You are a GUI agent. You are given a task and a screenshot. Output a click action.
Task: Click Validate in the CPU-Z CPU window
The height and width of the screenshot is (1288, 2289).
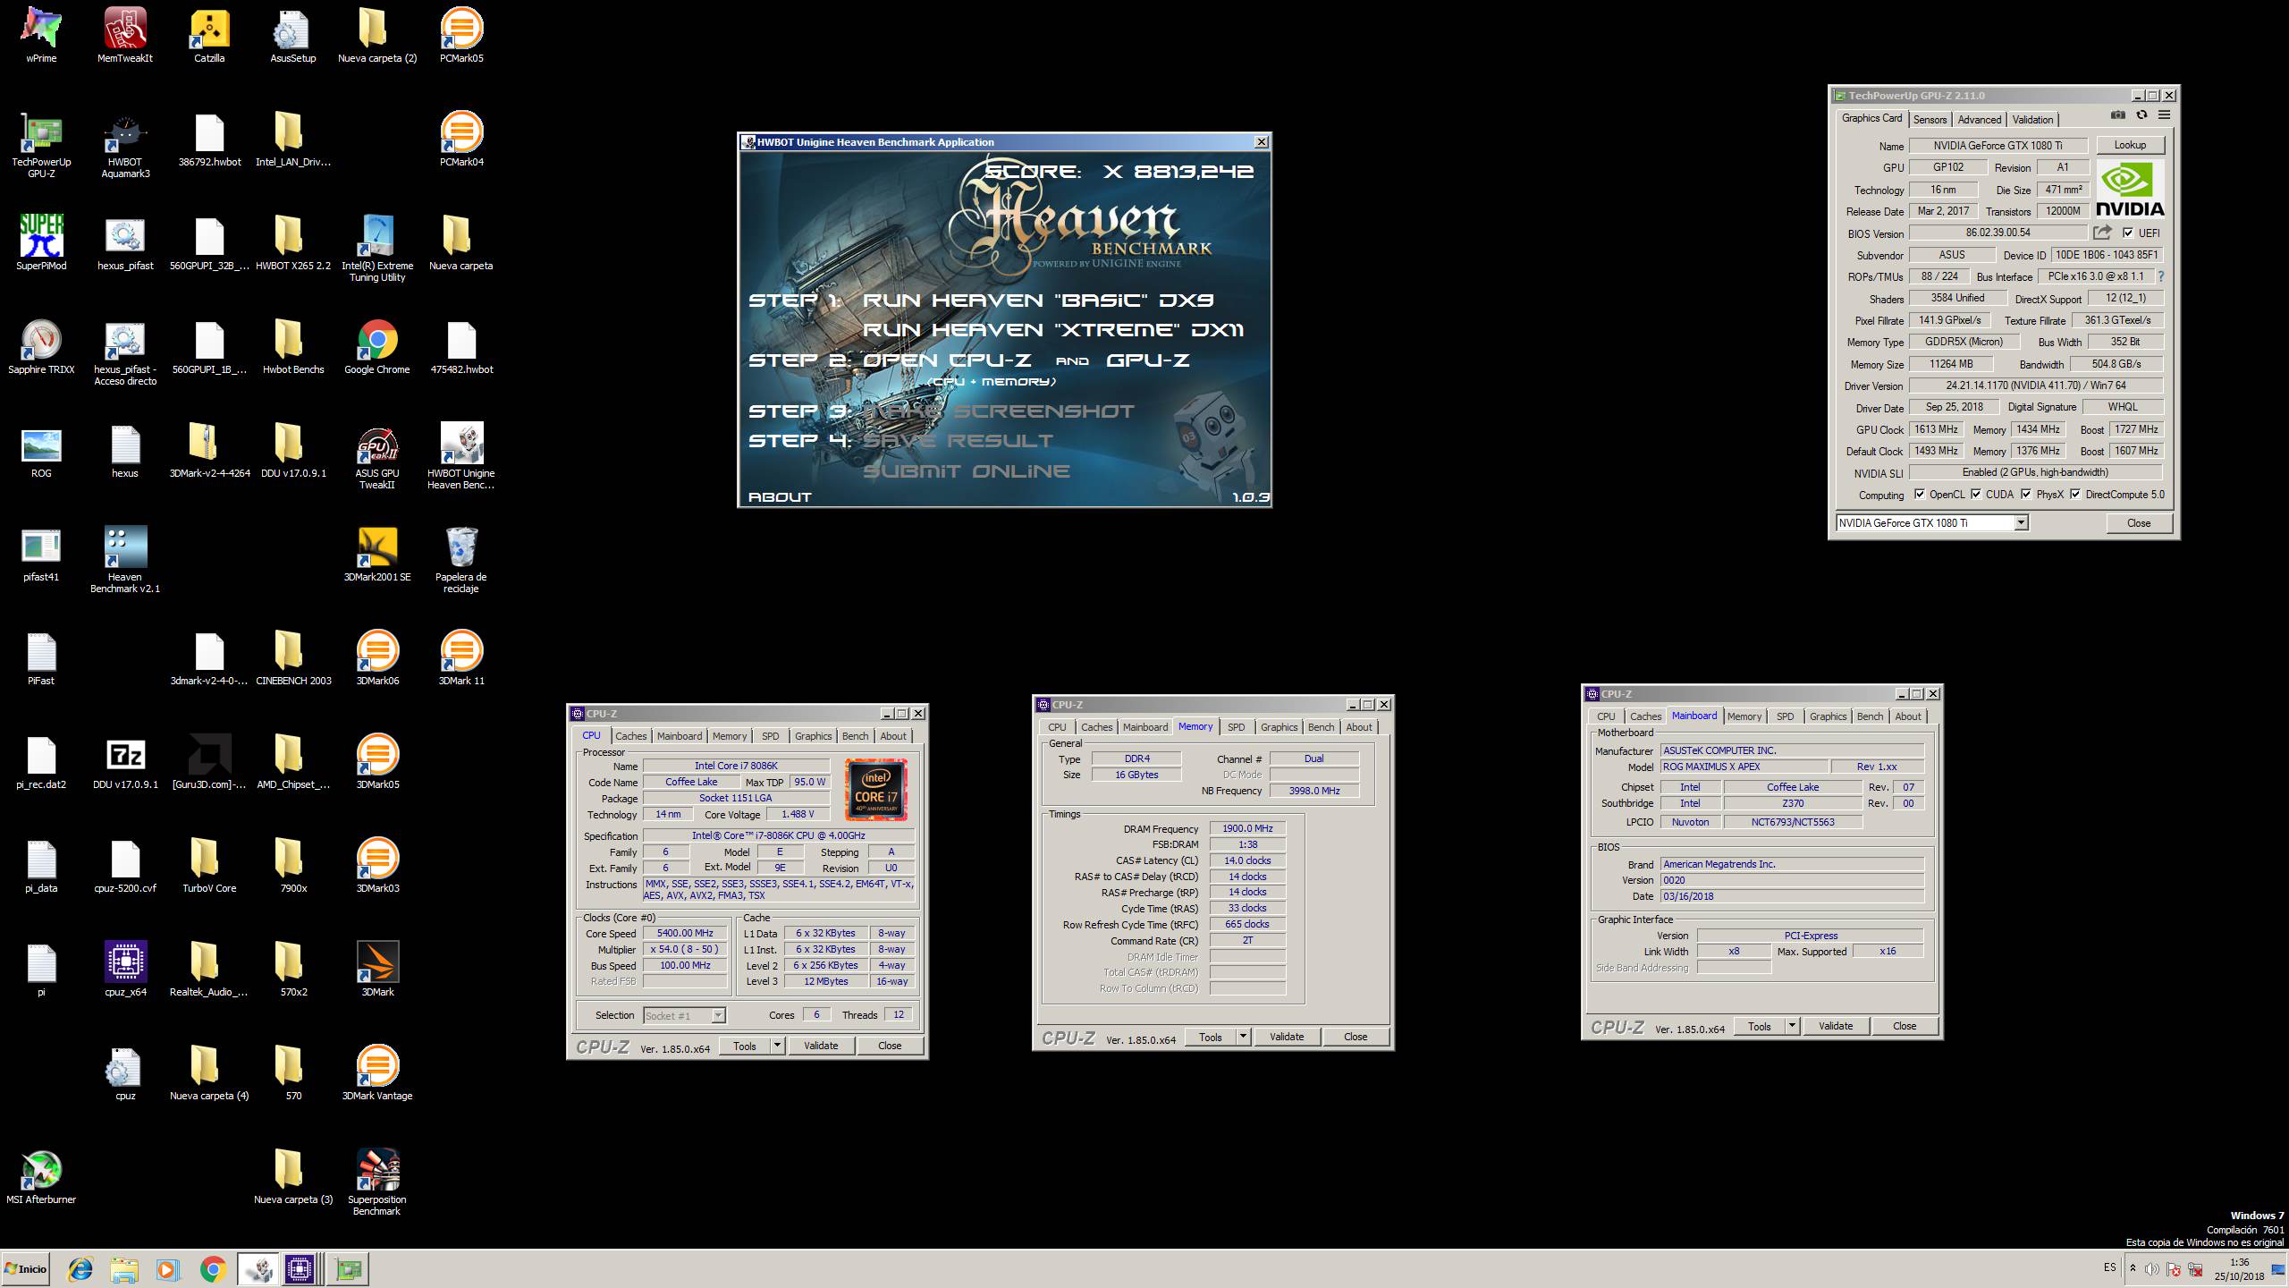pos(821,1046)
